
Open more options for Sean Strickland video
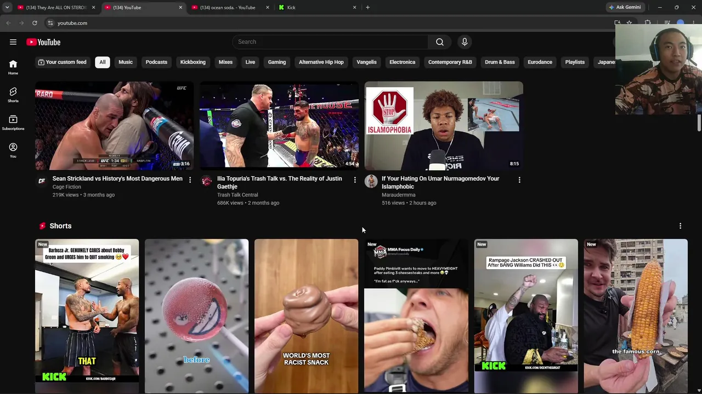click(x=190, y=179)
